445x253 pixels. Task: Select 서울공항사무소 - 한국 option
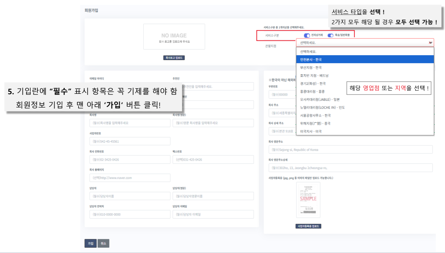click(x=315, y=115)
